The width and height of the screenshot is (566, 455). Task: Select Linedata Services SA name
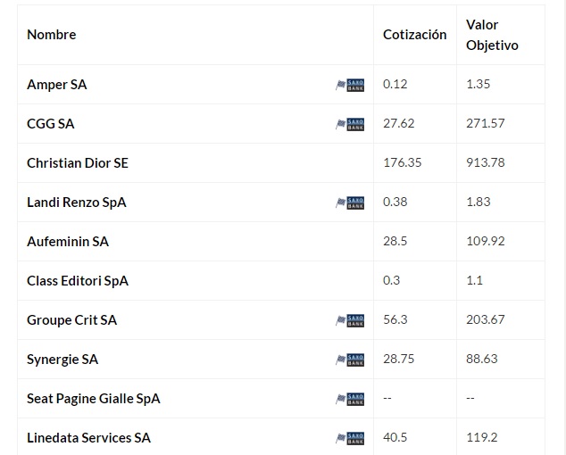coord(89,438)
